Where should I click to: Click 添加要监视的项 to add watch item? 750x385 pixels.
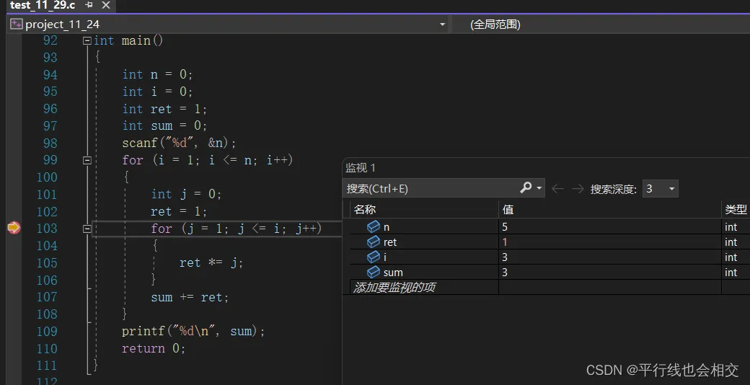(394, 287)
